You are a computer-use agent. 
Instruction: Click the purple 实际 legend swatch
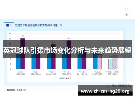click(67, 79)
